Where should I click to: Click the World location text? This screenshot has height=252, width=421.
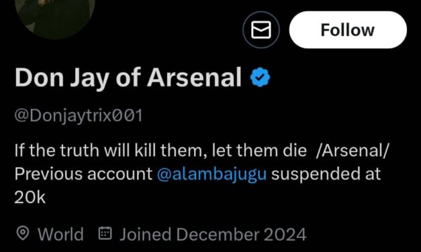(60, 234)
